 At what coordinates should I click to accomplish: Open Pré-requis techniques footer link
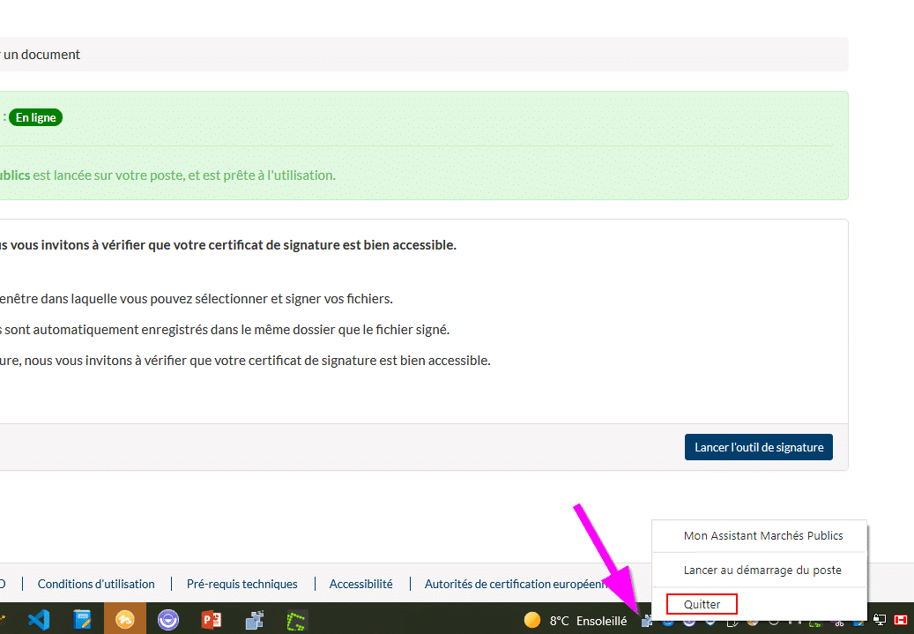coord(242,584)
